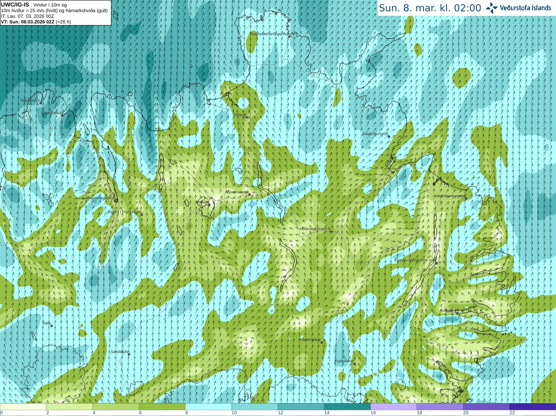Click the 8–10 m/s light cyan legend swatch

(x=208, y=406)
